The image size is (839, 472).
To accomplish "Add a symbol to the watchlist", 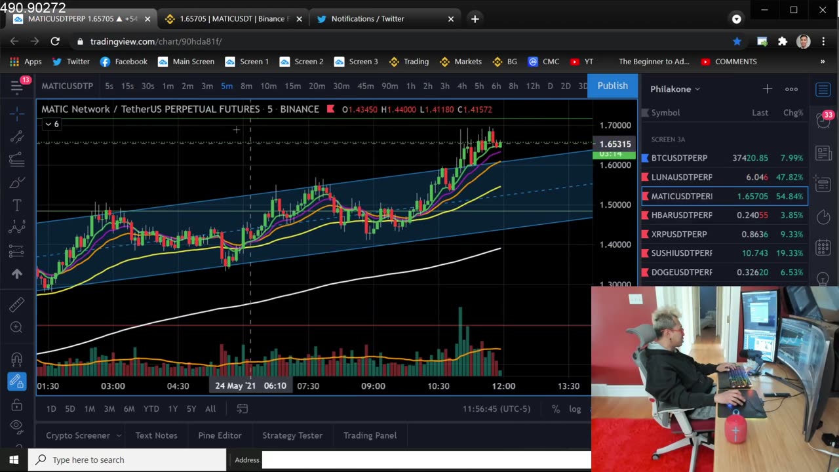I will [x=767, y=89].
